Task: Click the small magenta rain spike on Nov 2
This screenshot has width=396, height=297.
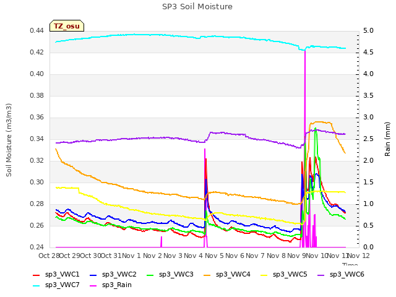Action: click(161, 242)
